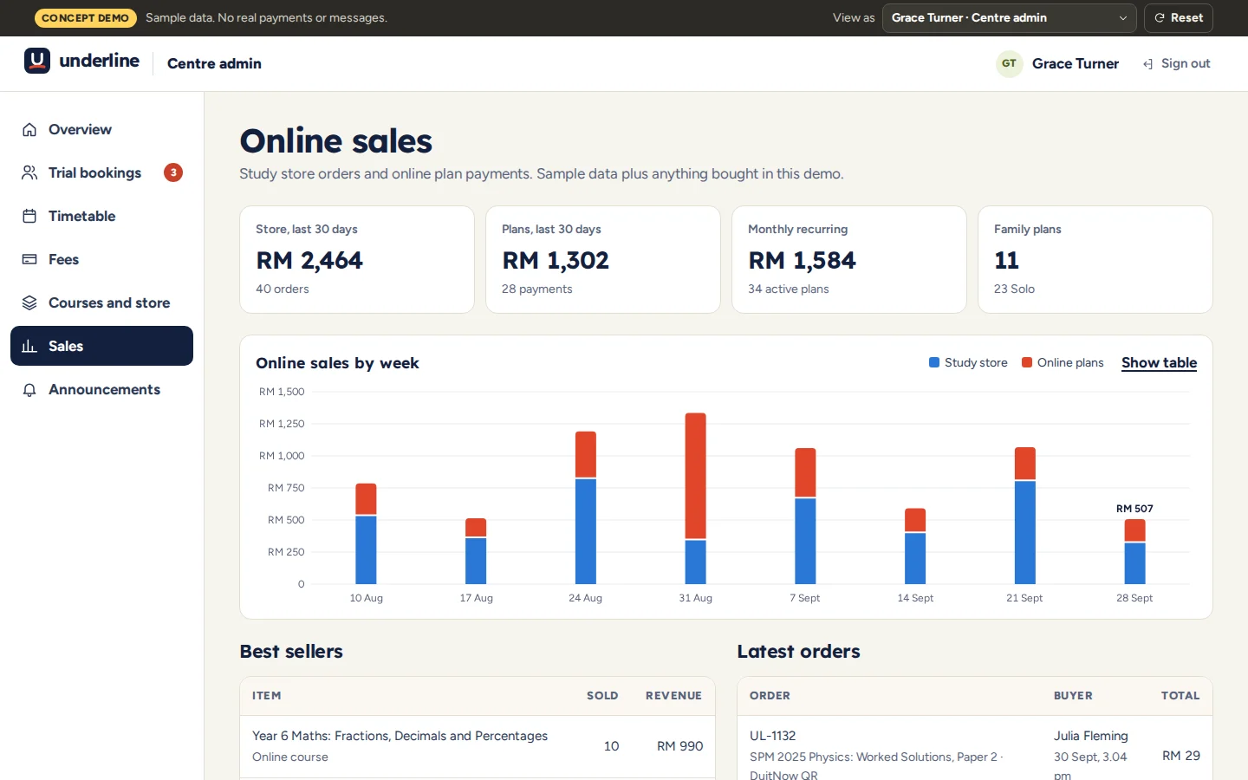Click the Latest orders heading

pyautogui.click(x=798, y=651)
